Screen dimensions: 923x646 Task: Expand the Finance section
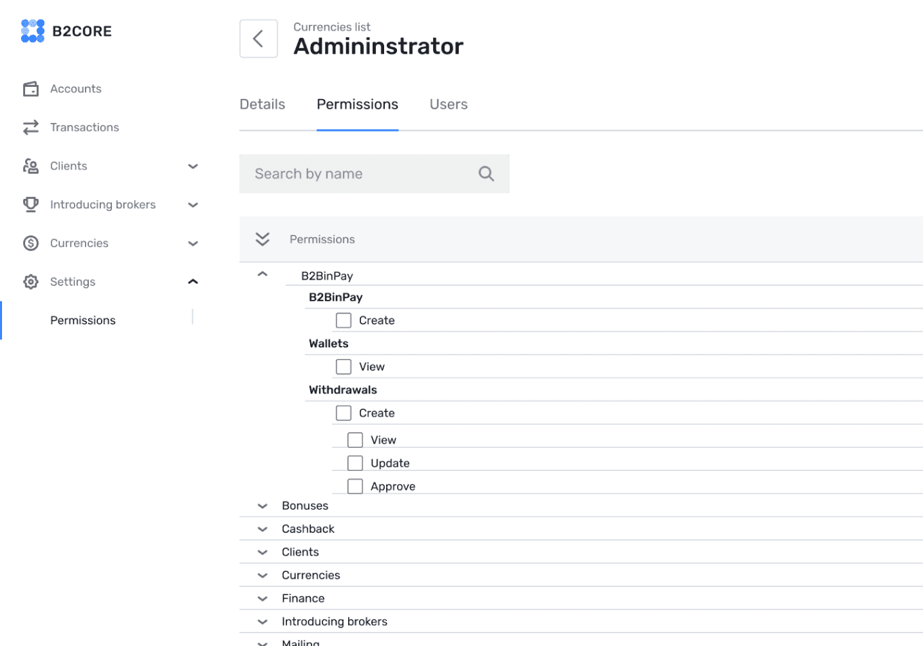[263, 598]
